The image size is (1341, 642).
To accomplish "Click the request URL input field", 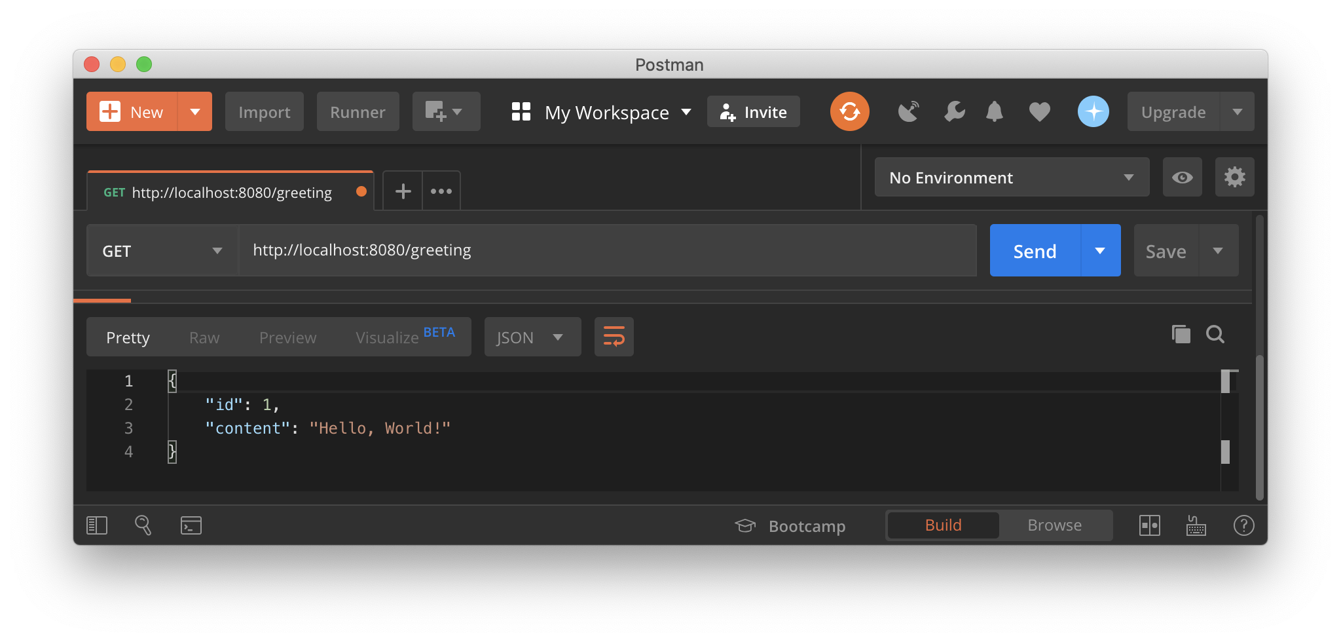I will pyautogui.click(x=608, y=250).
